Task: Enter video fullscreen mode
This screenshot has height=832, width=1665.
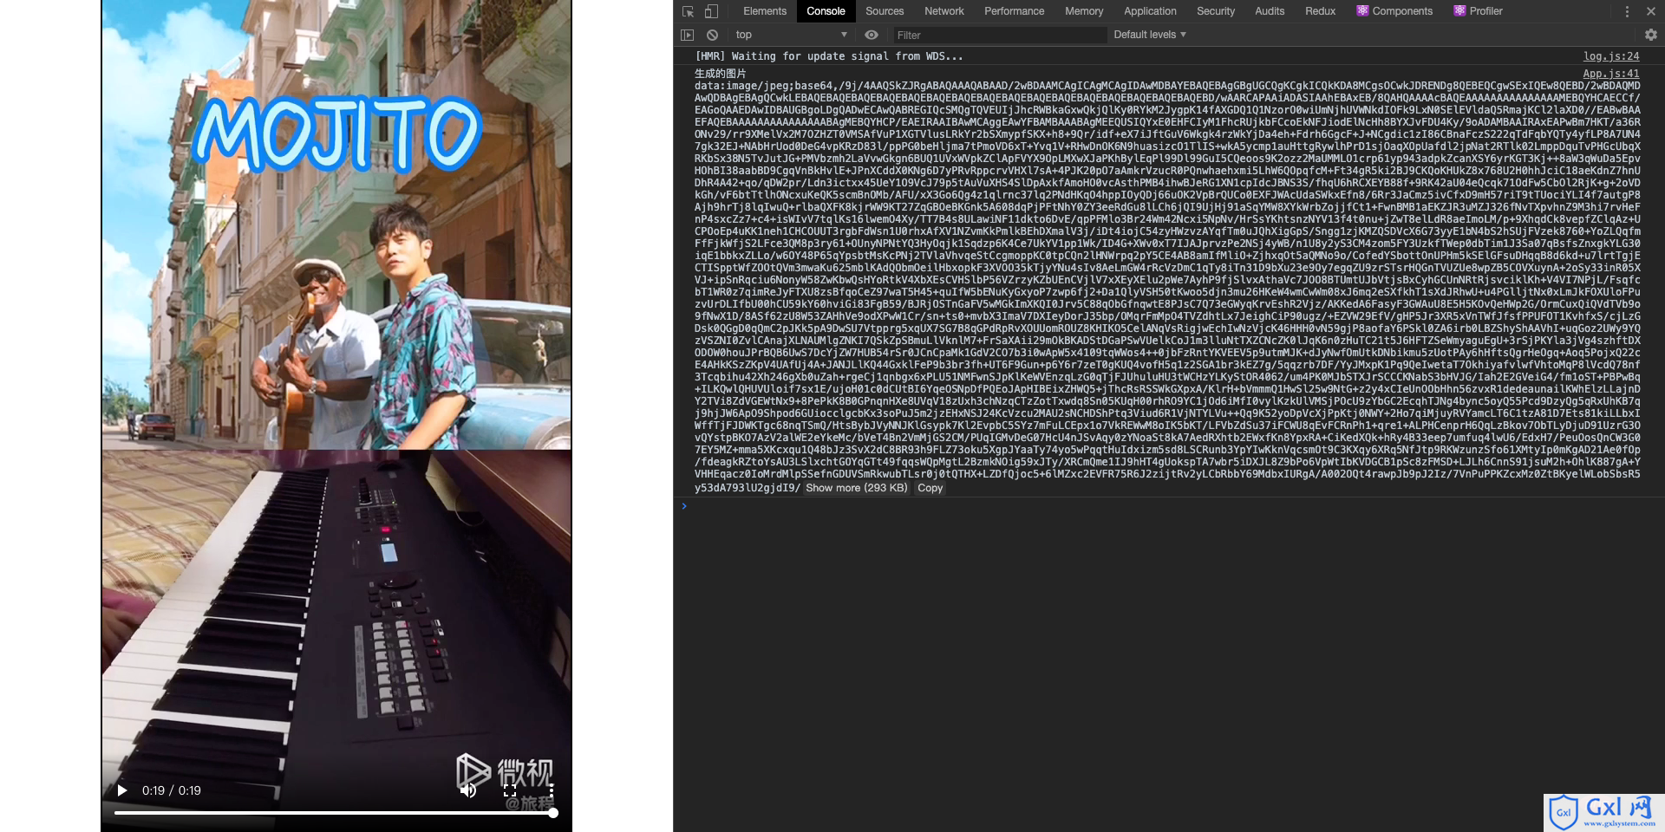Action: pyautogui.click(x=510, y=790)
